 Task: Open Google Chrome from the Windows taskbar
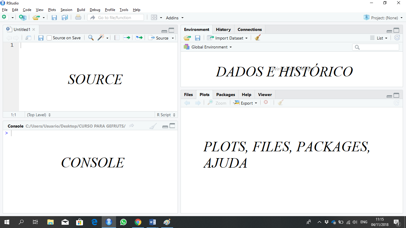[x=138, y=222]
